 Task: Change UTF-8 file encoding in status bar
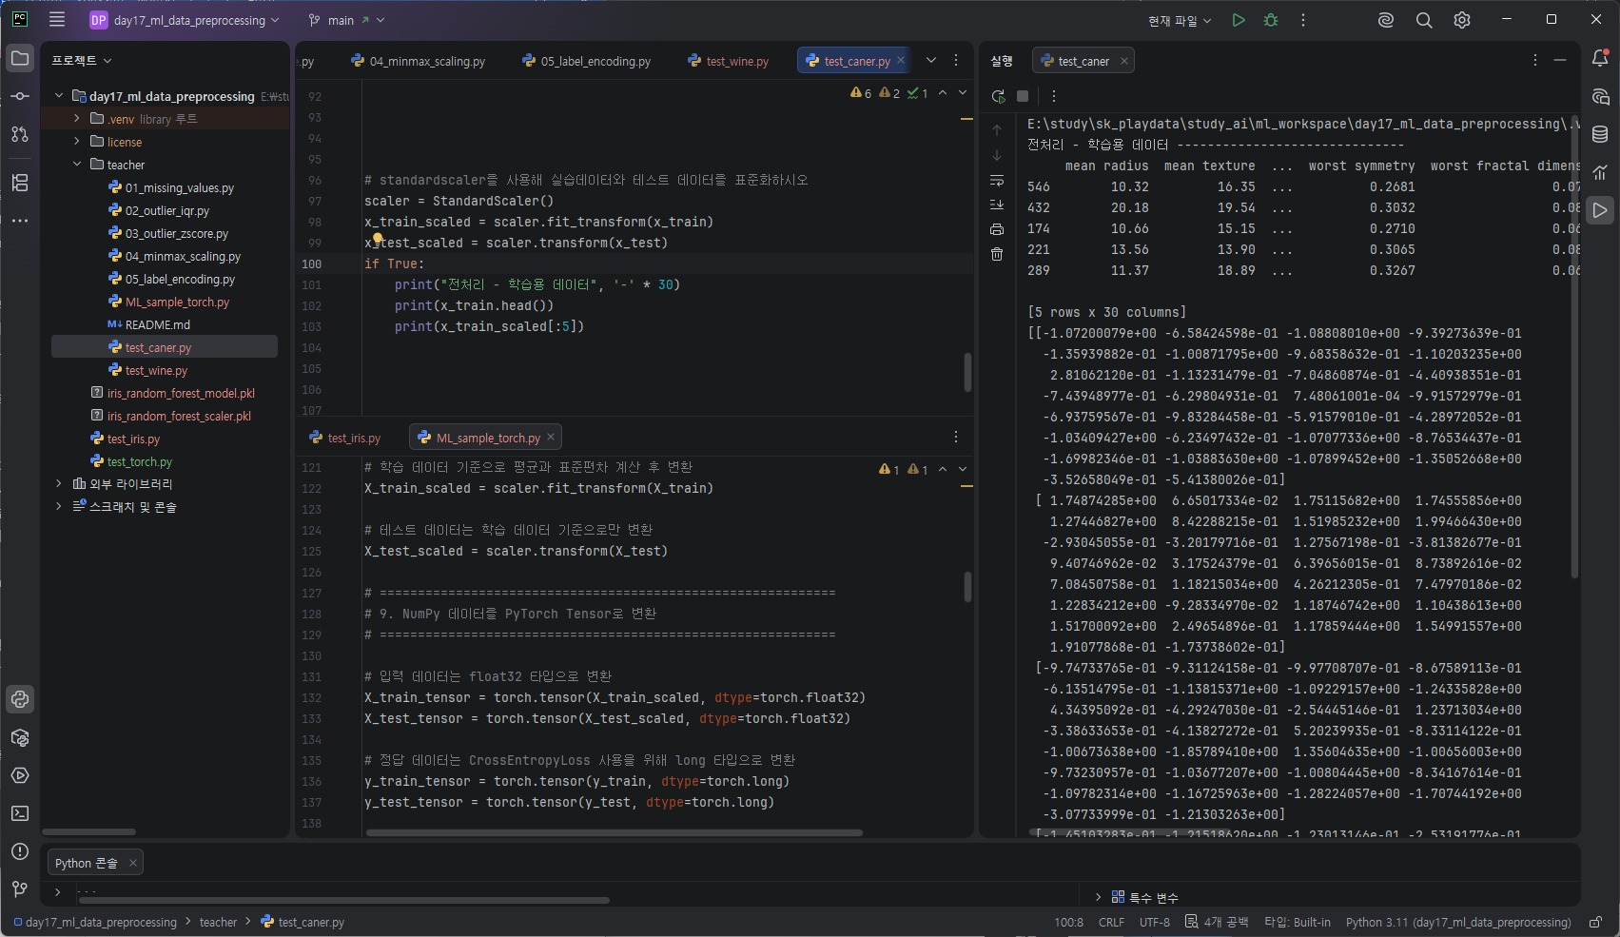1155,922
